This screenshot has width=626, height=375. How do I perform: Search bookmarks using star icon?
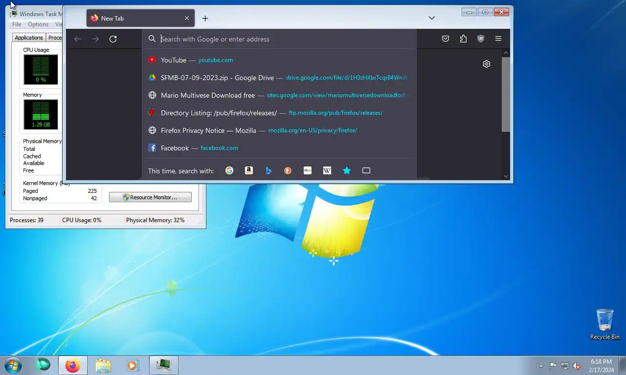(347, 170)
